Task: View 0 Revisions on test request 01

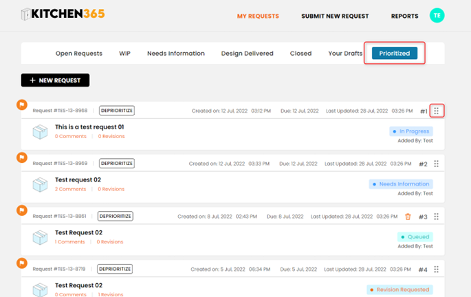Action: point(111,136)
